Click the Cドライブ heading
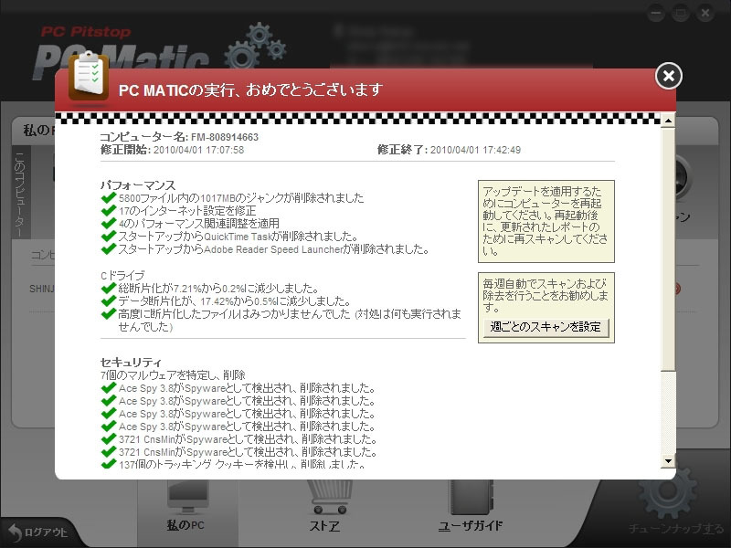This screenshot has width=731, height=548. click(122, 276)
